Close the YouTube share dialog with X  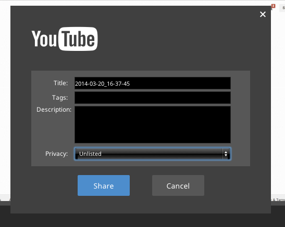(263, 15)
